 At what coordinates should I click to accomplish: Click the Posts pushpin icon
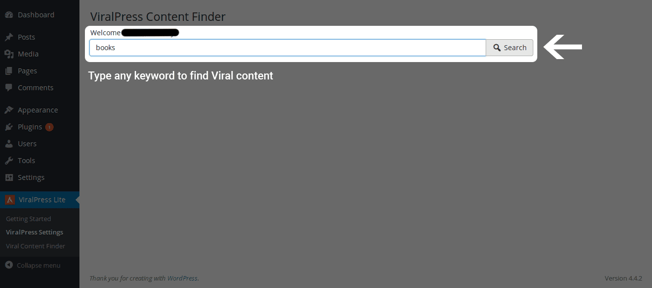[9, 37]
